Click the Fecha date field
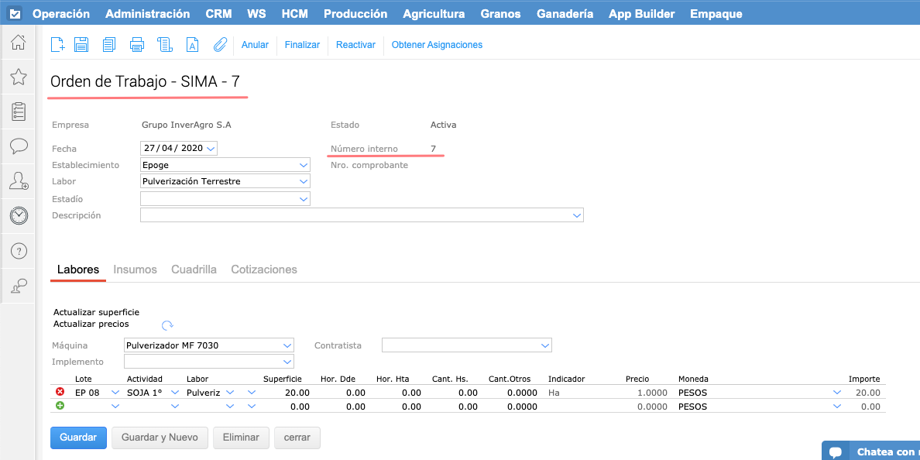This screenshot has height=460, width=920. [178, 148]
